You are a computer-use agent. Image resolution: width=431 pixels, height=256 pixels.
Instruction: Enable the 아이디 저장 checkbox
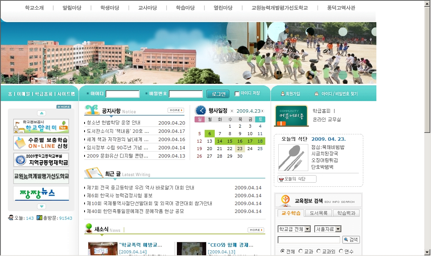(x=237, y=94)
